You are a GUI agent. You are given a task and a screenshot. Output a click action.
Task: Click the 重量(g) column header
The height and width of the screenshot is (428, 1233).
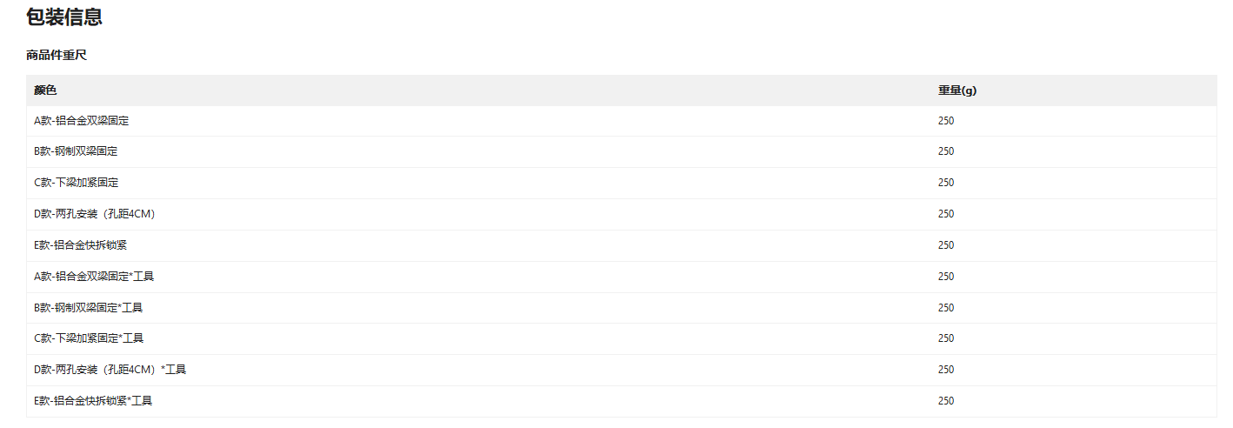957,90
